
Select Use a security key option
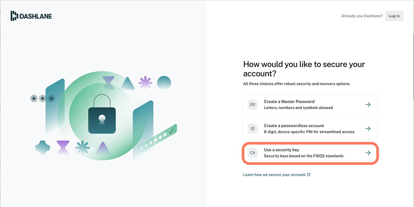[310, 153]
